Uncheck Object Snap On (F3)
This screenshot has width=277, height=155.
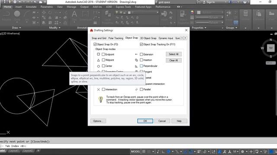click(95, 44)
